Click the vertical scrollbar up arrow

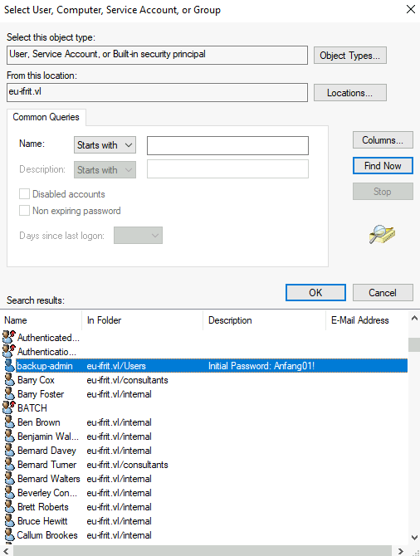click(414, 319)
